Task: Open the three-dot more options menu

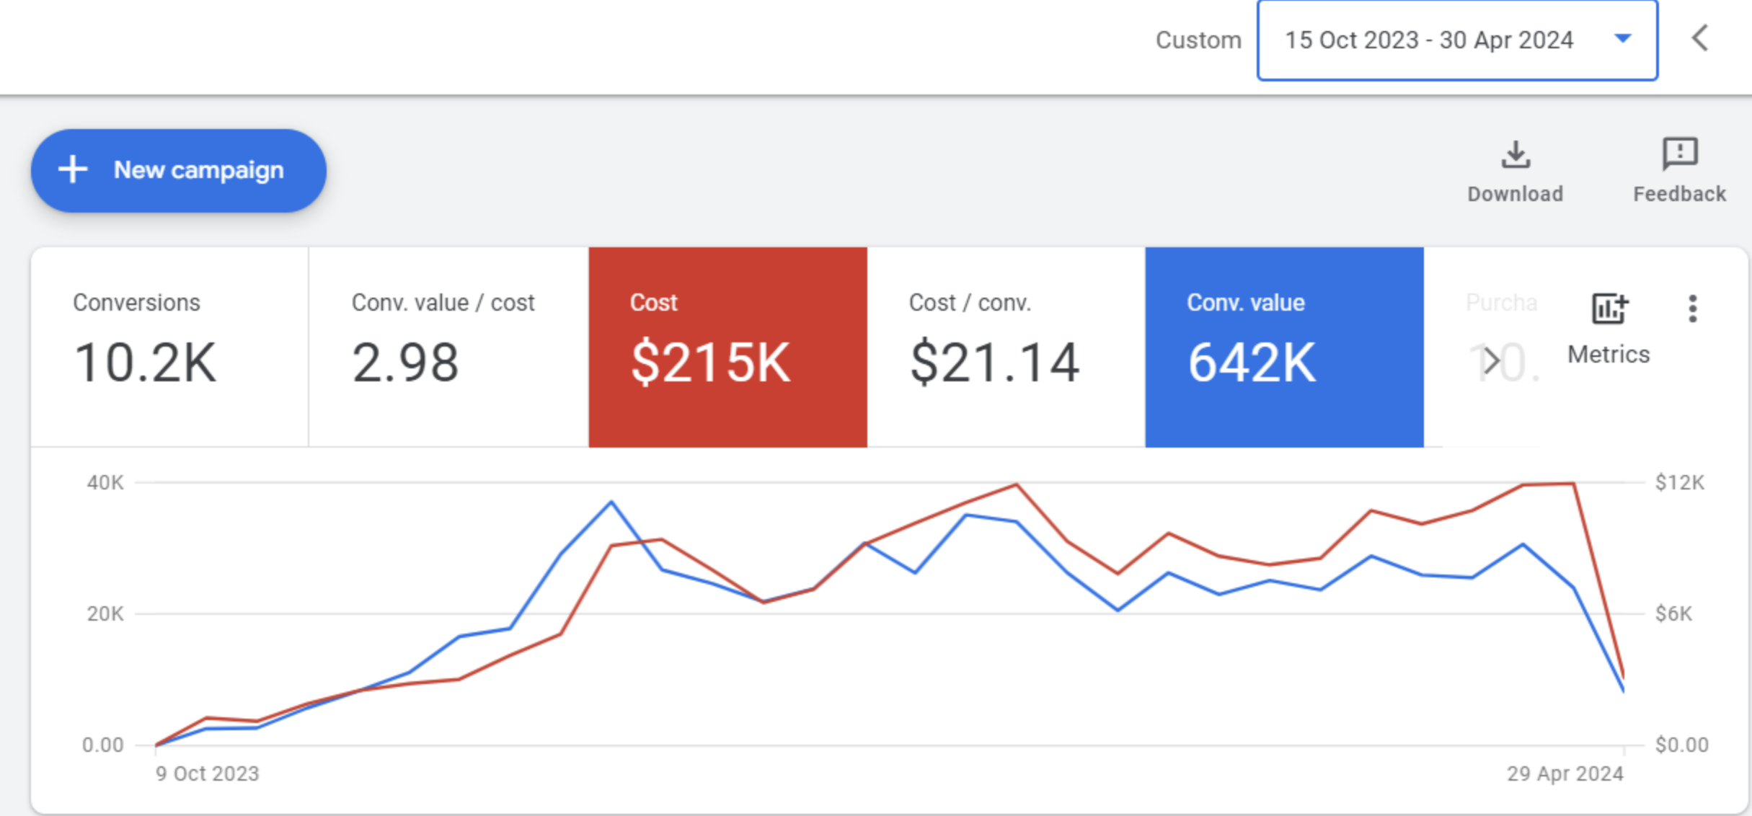Action: 1692,309
